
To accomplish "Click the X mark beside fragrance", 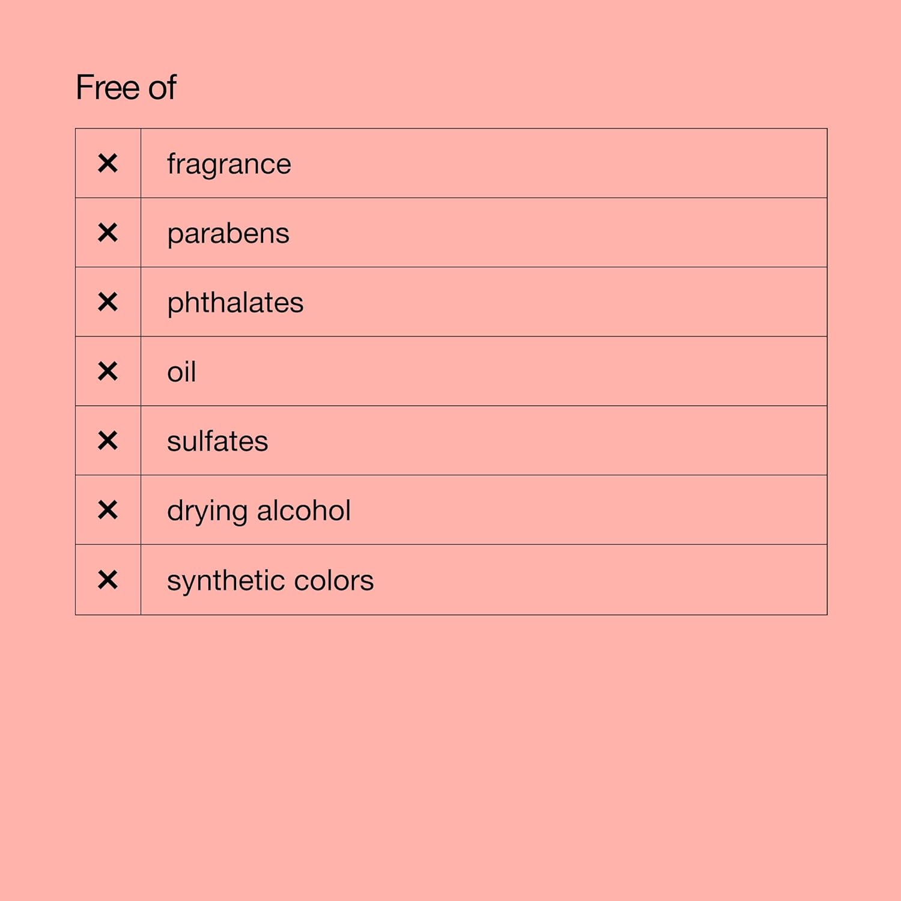I will 108,163.
